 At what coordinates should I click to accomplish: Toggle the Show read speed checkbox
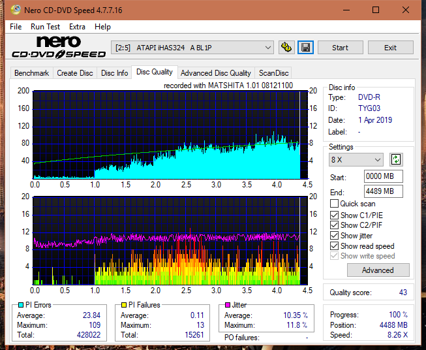click(334, 246)
